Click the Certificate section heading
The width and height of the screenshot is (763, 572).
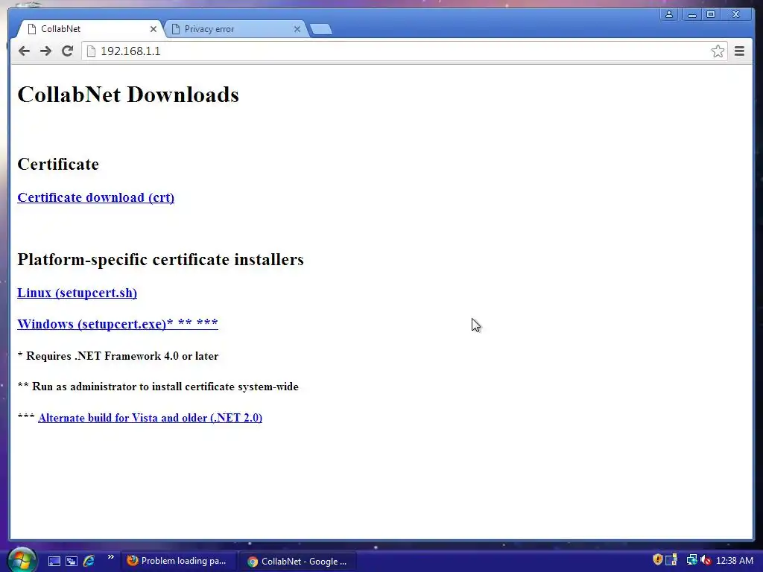coord(58,164)
